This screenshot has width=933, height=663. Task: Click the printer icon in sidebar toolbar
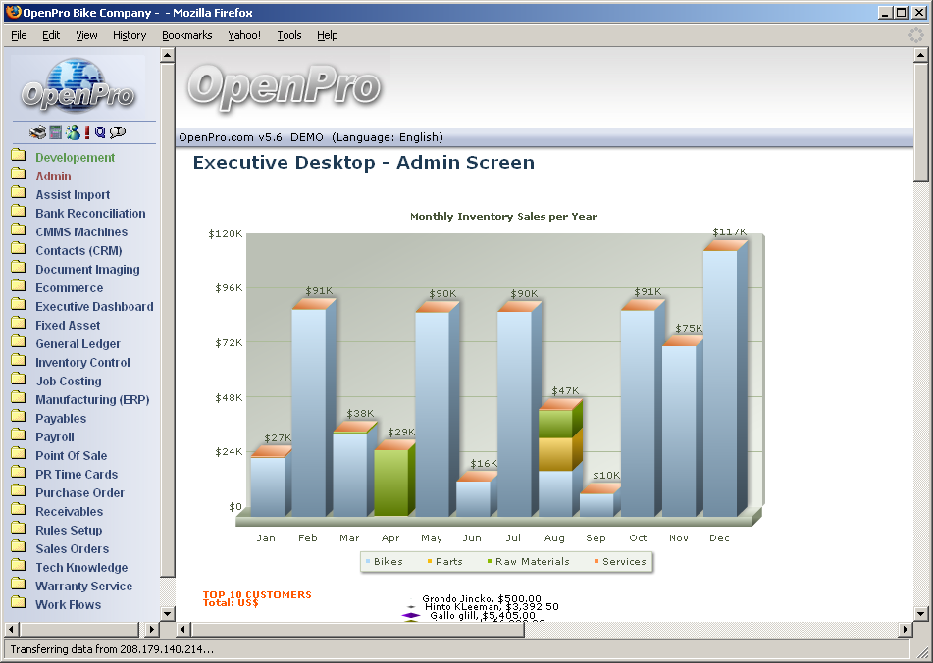[x=37, y=132]
